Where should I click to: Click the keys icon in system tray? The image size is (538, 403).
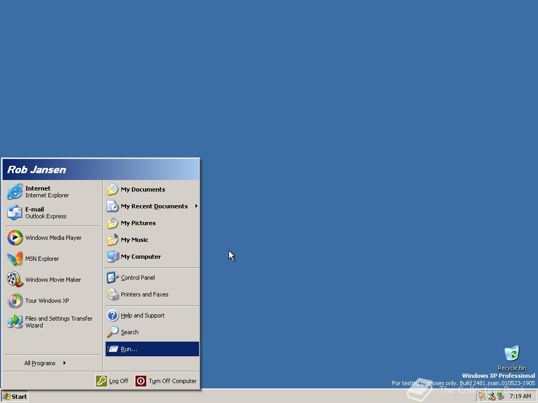click(x=482, y=397)
